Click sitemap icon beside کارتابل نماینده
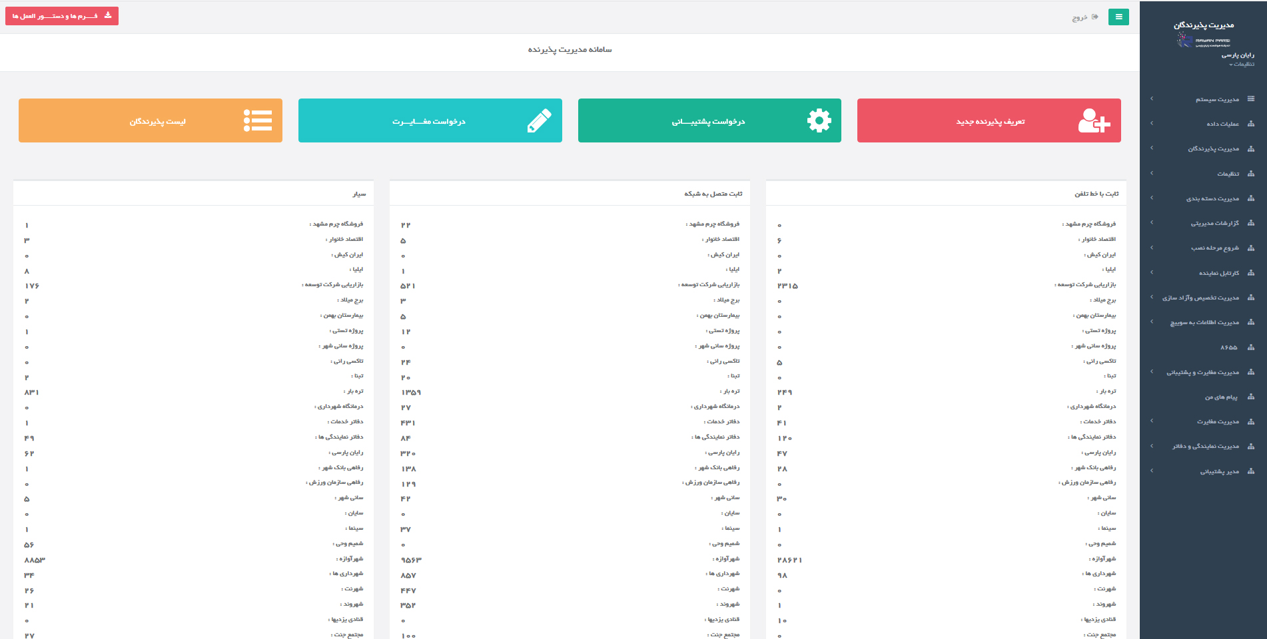 point(1251,273)
